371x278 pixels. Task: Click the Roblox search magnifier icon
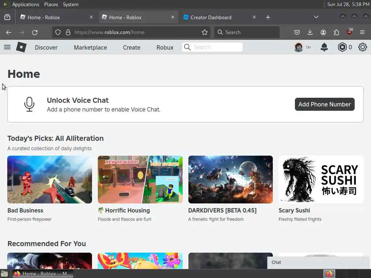(187, 47)
